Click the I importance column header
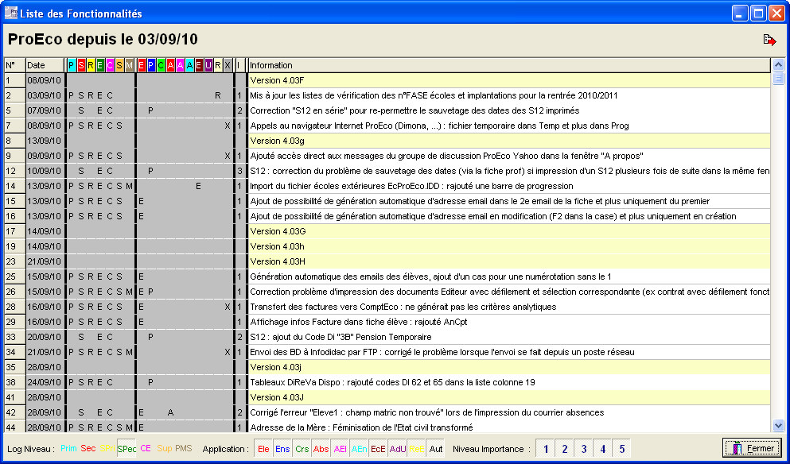 click(239, 65)
